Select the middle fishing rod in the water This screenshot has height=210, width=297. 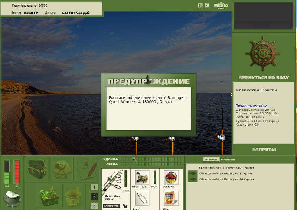click(172, 146)
